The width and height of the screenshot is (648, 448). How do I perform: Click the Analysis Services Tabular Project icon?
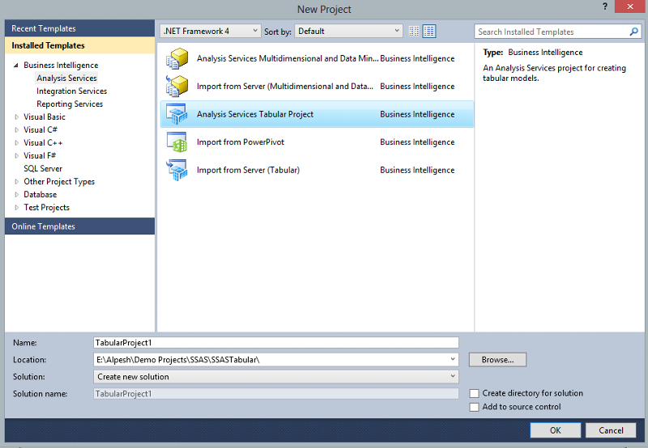point(177,114)
